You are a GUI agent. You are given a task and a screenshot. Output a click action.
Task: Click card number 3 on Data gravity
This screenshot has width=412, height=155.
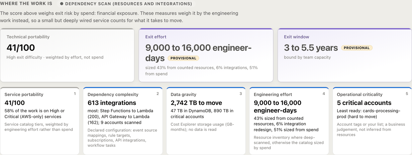(241, 94)
